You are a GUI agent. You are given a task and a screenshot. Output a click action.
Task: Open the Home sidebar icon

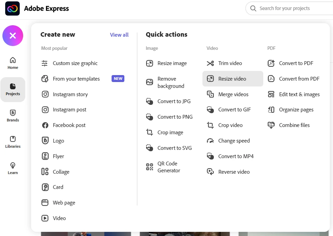[x=13, y=60]
